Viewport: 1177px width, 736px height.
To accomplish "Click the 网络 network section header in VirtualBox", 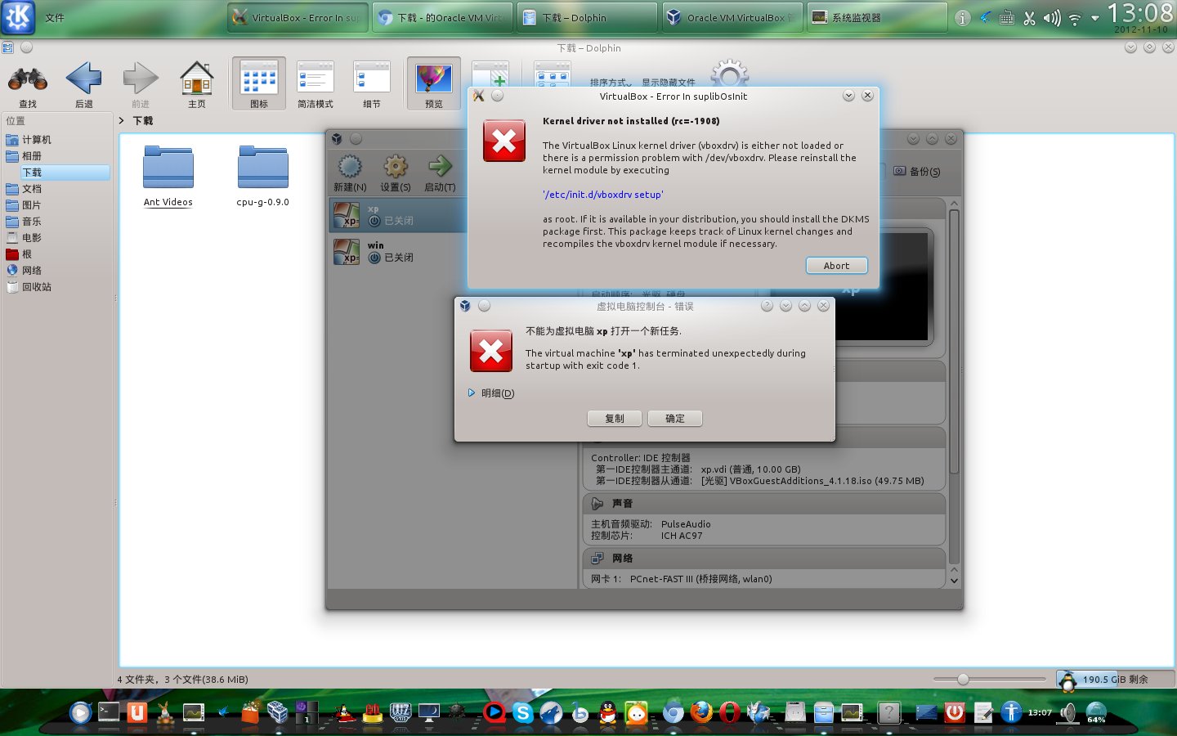I will [763, 559].
